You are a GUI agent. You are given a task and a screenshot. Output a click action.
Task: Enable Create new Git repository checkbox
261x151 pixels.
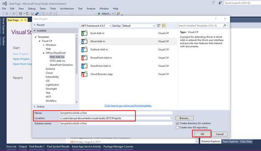click(177, 128)
